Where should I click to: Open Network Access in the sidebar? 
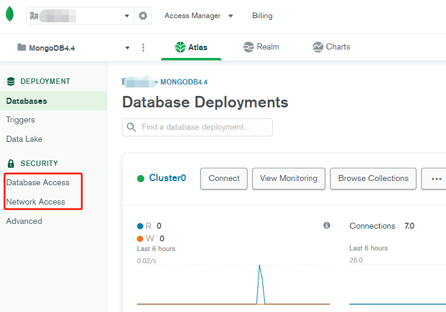[x=36, y=202]
